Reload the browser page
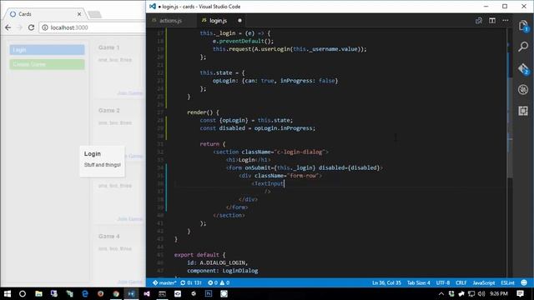This screenshot has height=300, width=534. (x=32, y=27)
